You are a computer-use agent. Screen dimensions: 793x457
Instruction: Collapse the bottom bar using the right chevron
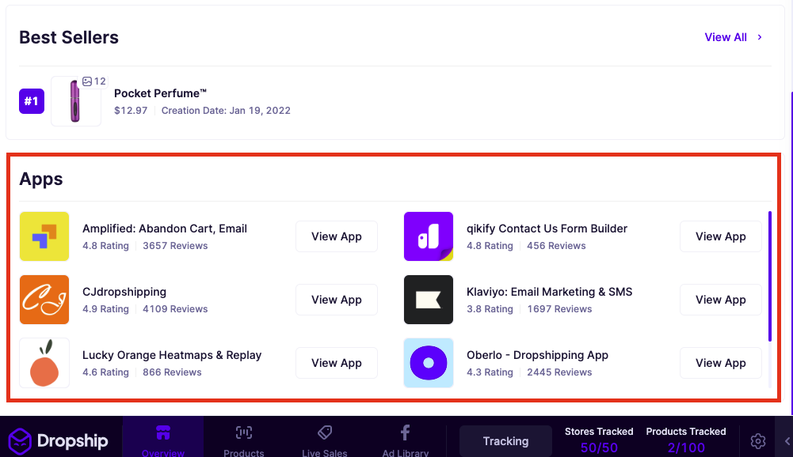(787, 441)
